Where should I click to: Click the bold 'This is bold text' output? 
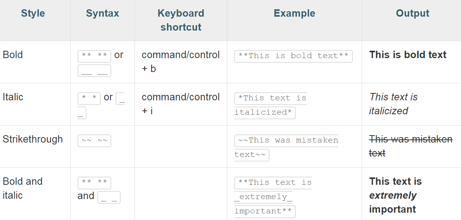[408, 55]
